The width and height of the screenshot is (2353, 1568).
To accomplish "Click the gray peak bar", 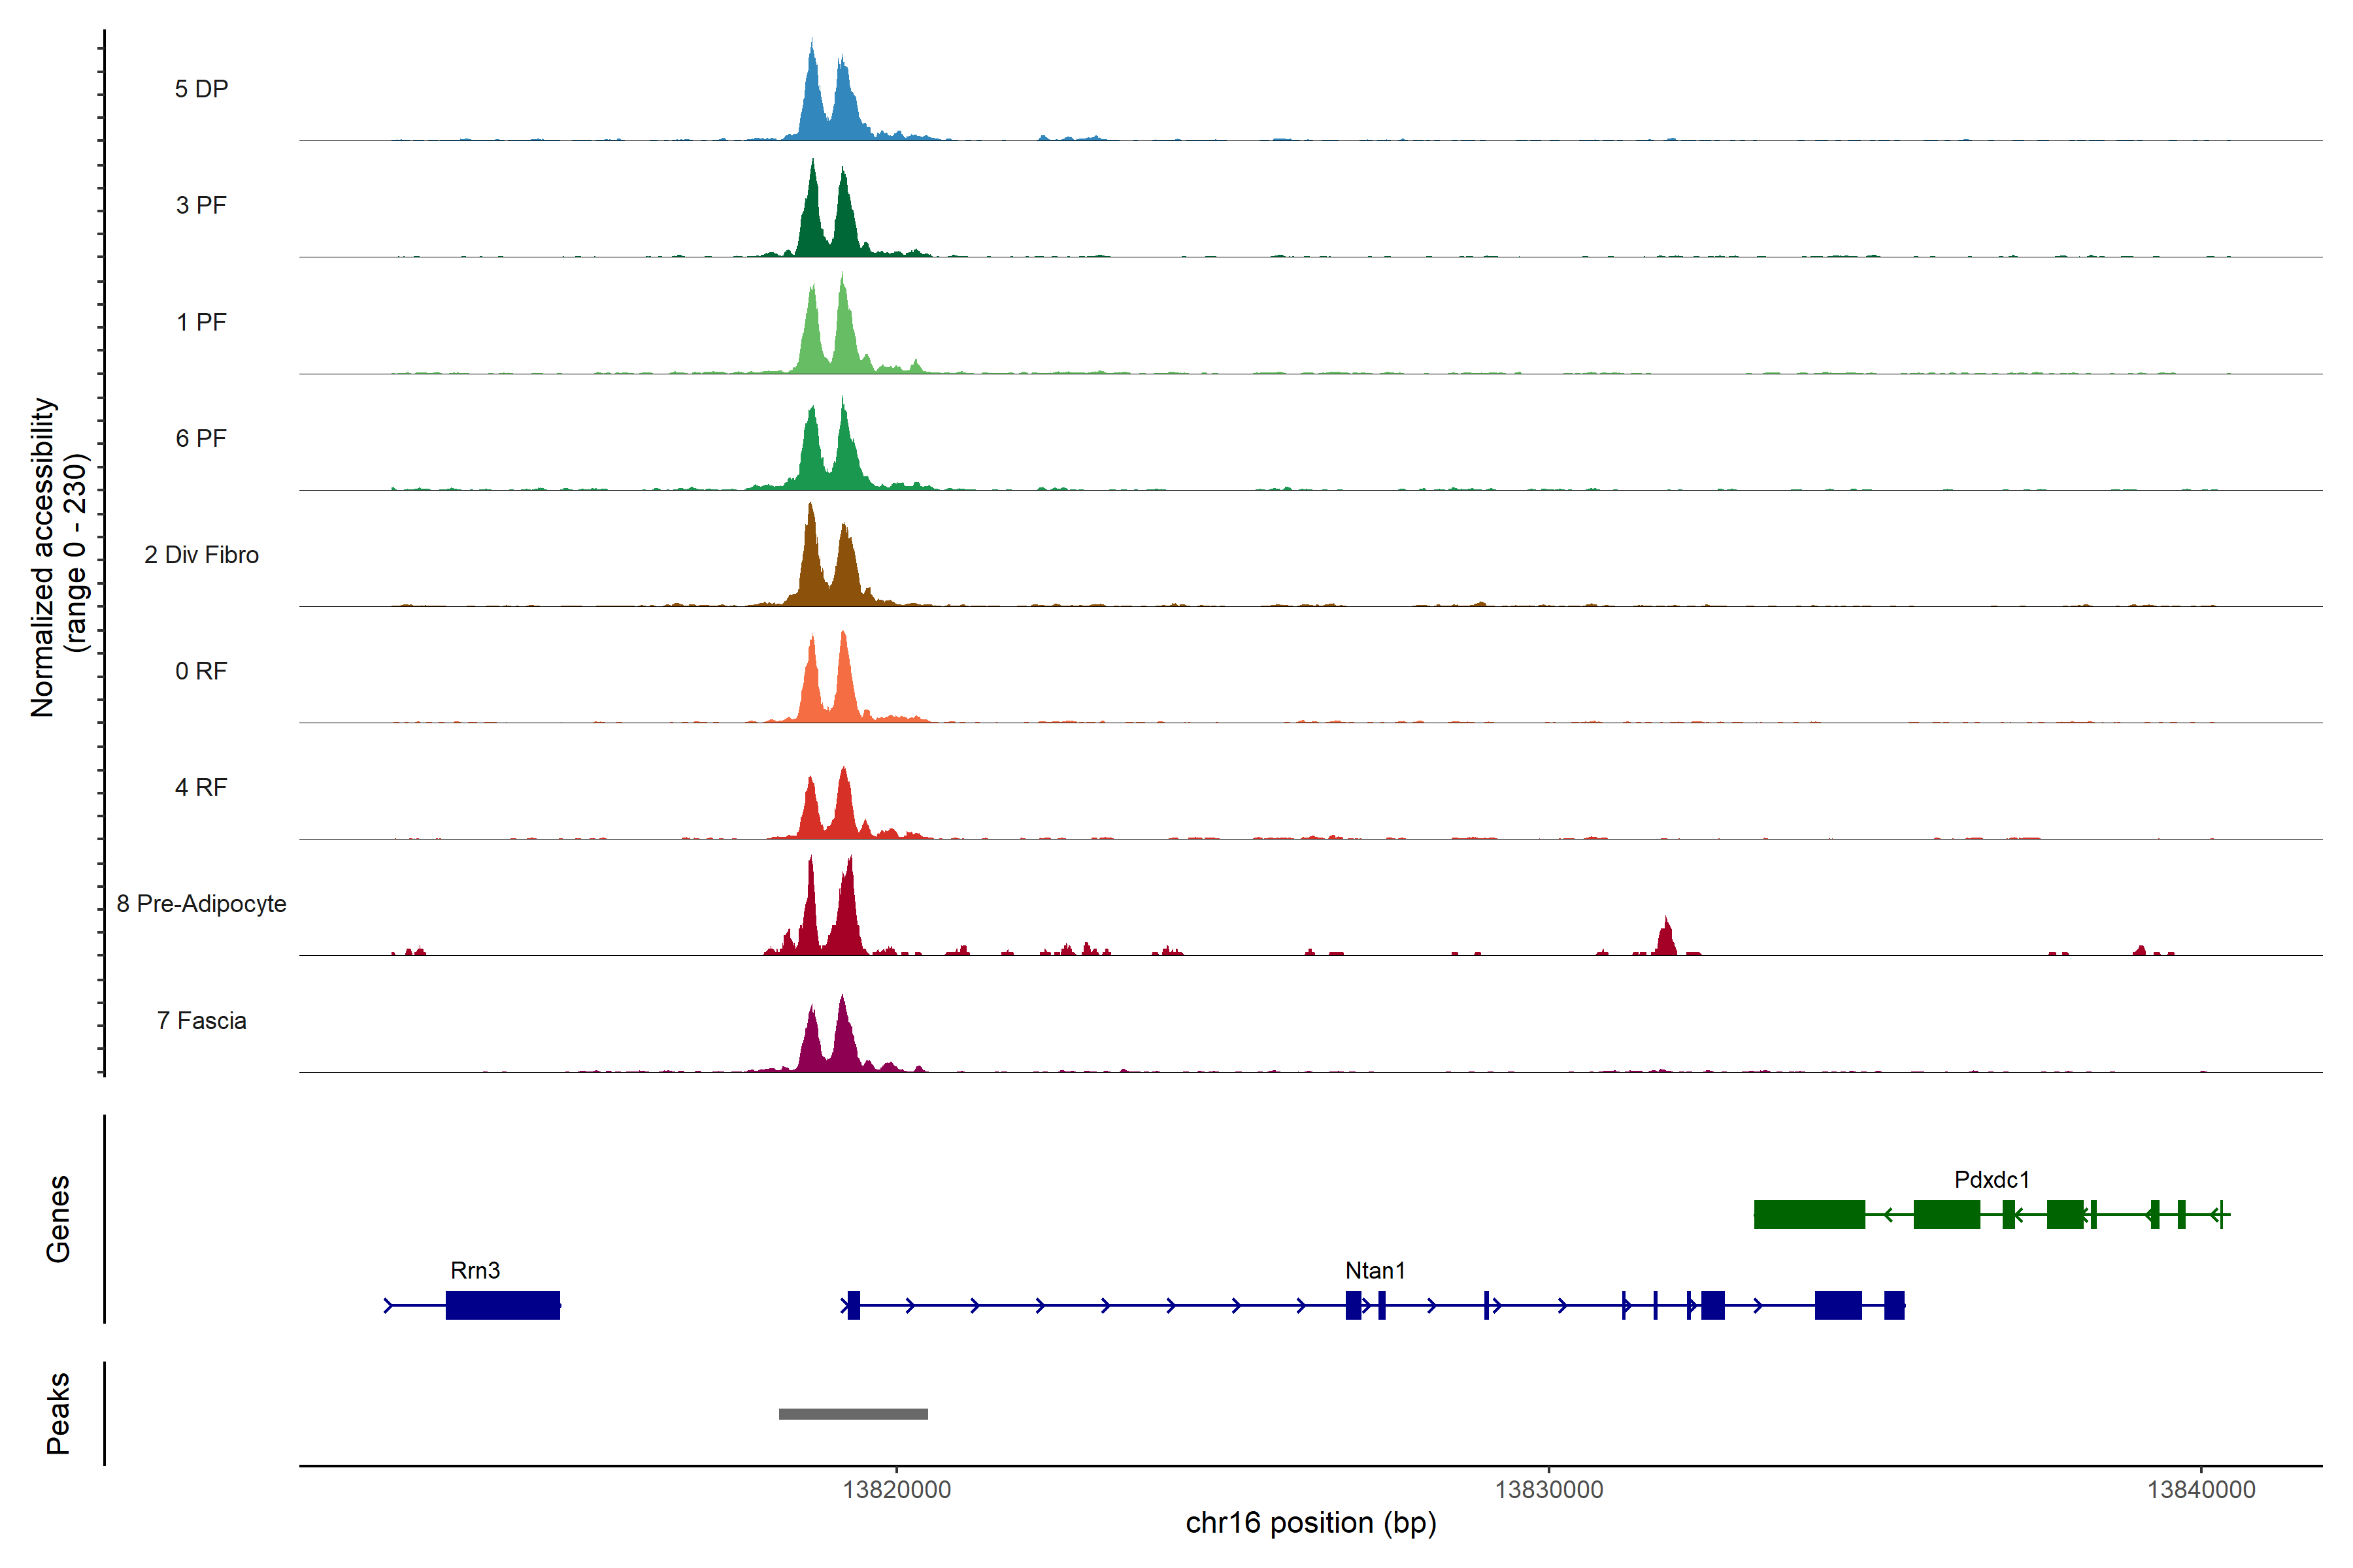I will (854, 1413).
